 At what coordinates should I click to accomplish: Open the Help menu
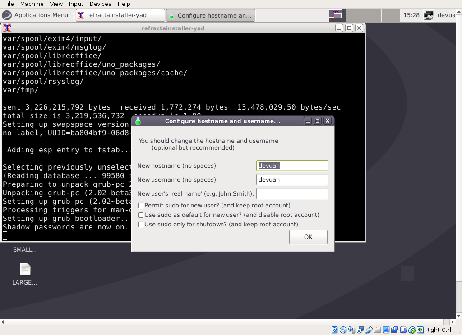pos(124,4)
